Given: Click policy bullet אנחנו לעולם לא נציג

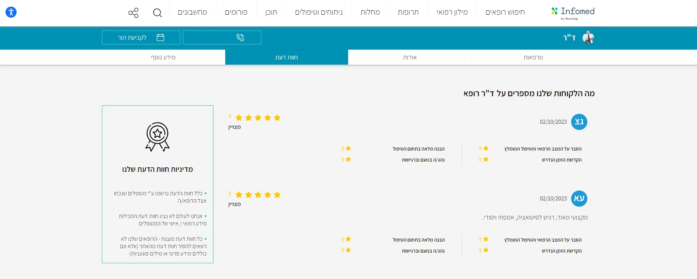Looking at the screenshot, I should pos(163,220).
